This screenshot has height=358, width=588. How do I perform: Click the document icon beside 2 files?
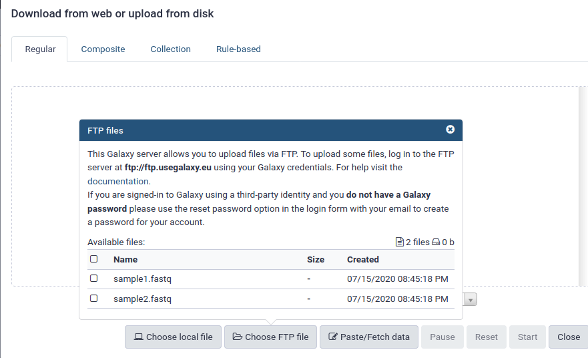[x=400, y=242]
